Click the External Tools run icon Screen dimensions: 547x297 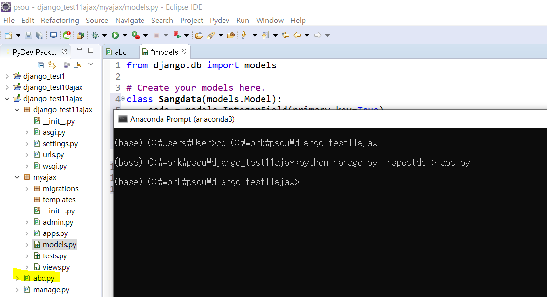177,35
